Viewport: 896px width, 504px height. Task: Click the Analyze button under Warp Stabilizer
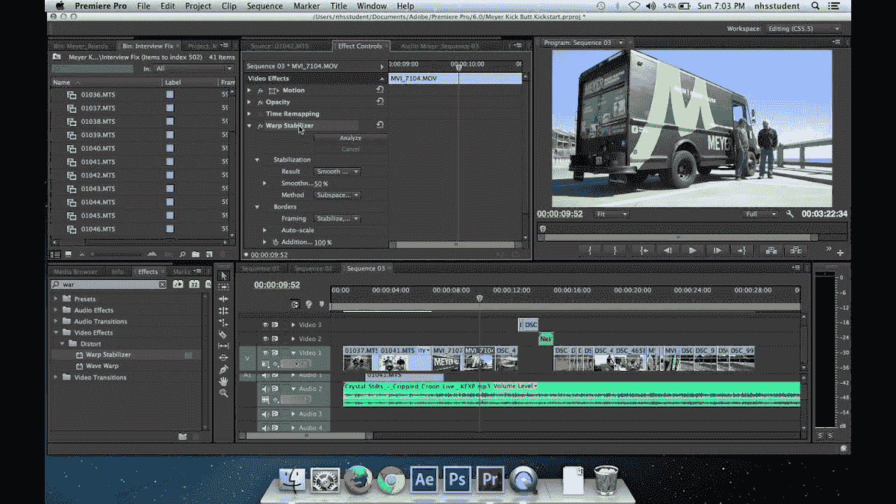click(351, 137)
